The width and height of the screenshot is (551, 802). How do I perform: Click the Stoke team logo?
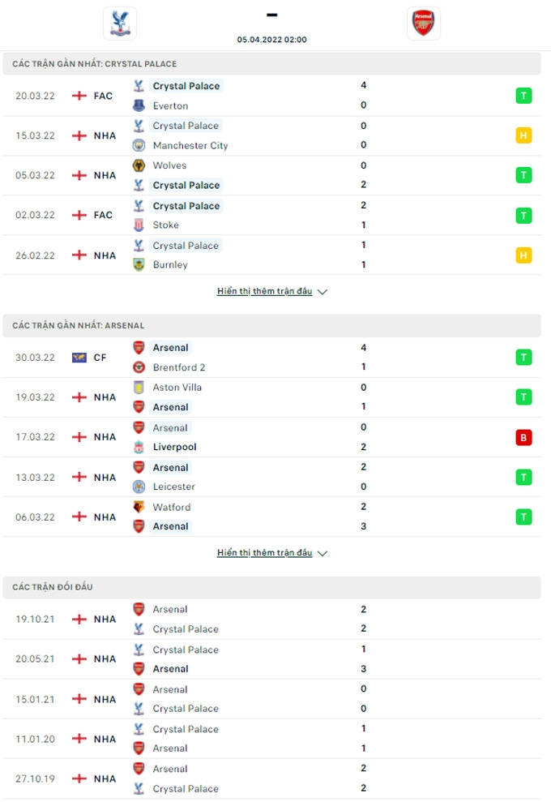pos(138,225)
